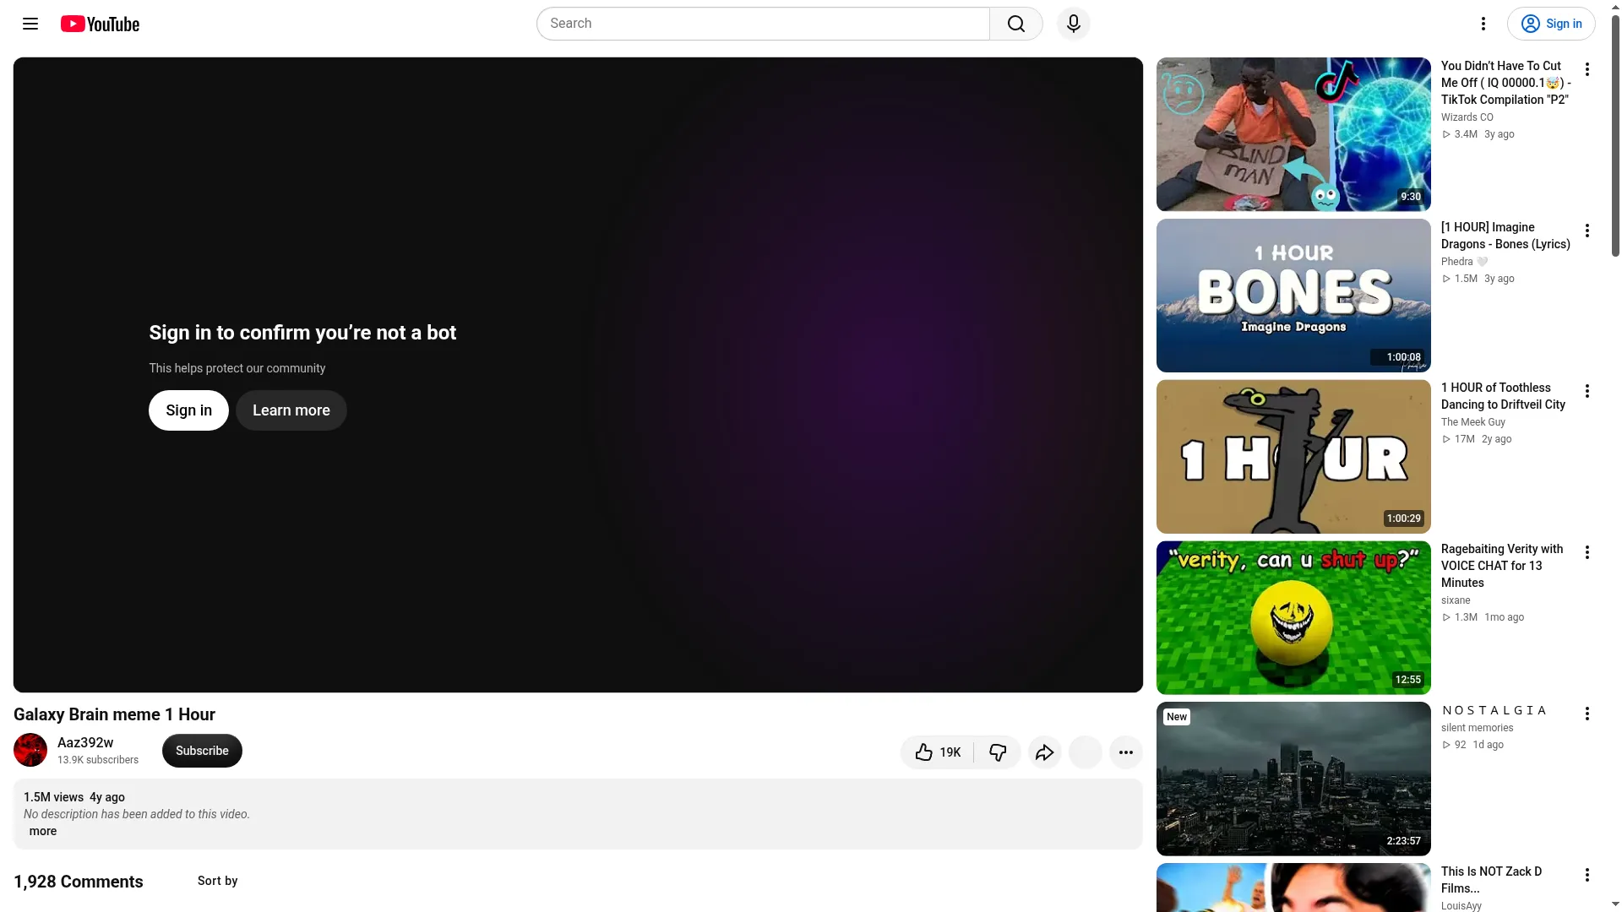This screenshot has height=912, width=1622.
Task: Open options for NOSTALGIA video
Action: pyautogui.click(x=1587, y=714)
